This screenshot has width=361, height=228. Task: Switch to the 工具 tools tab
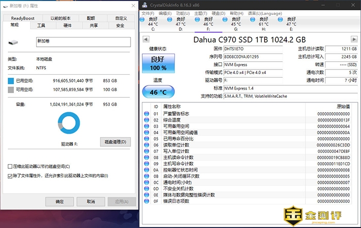coord(41,25)
